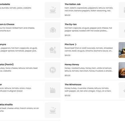Click the bowl placeholder icon beside Wizz Khalifa
Image resolution: width=125 pixels, height=122 pixels.
click(53, 110)
